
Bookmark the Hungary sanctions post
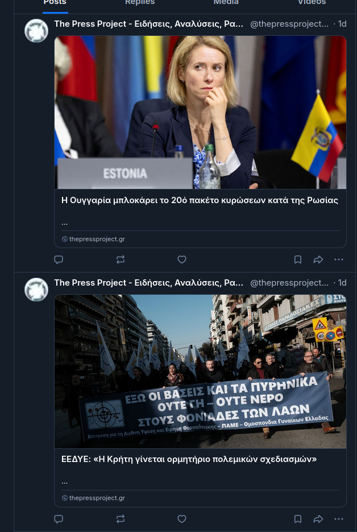pos(298,259)
